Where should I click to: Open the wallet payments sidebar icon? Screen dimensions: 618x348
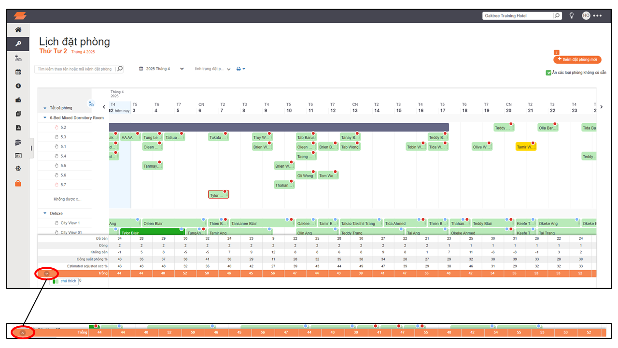(18, 100)
